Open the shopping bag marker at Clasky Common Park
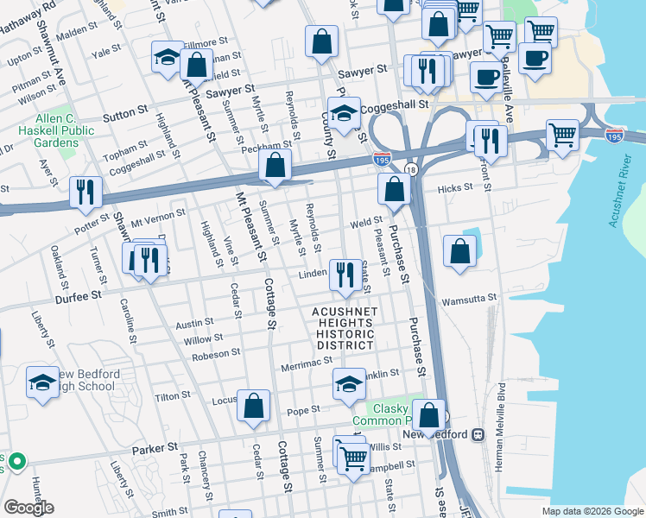The width and height of the screenshot is (646, 518). click(x=429, y=417)
